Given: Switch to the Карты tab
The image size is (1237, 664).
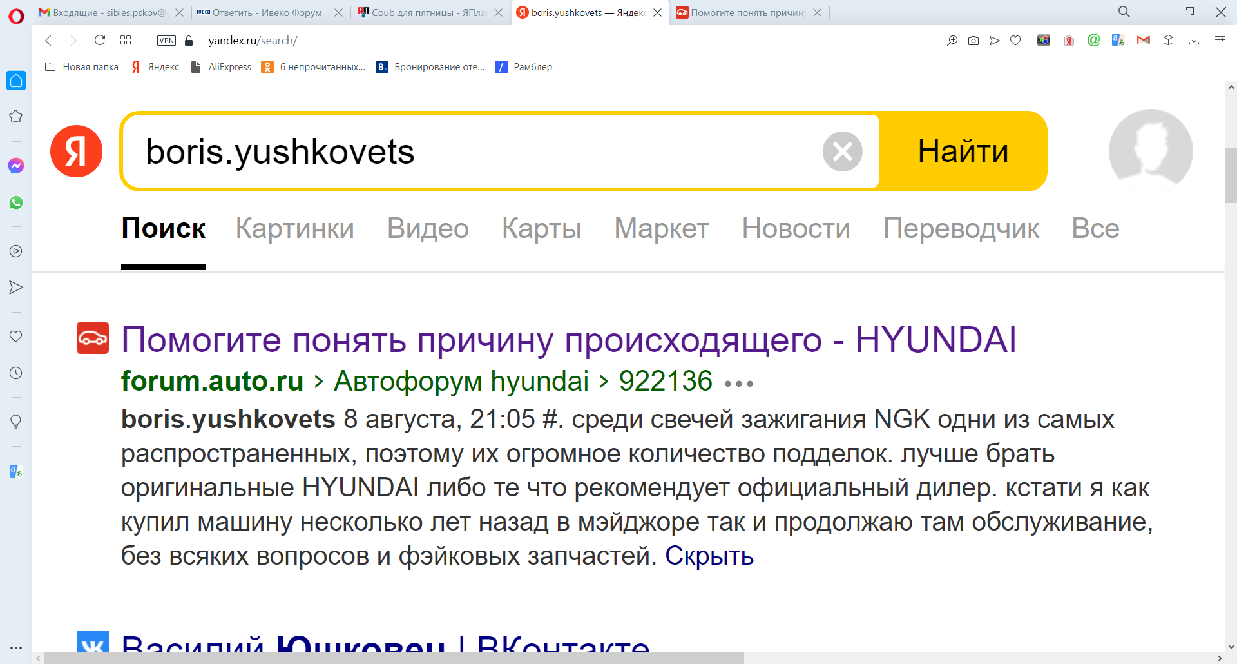Looking at the screenshot, I should point(542,228).
